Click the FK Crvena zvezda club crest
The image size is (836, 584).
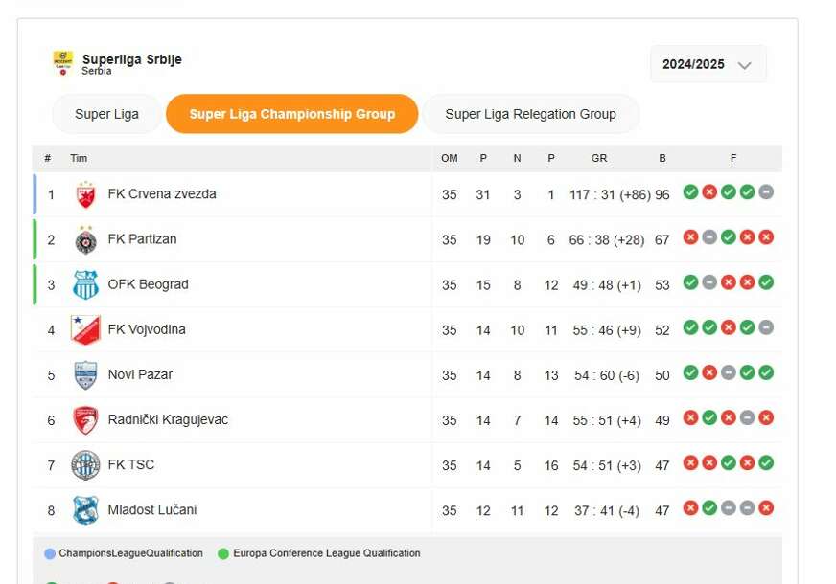[85, 194]
